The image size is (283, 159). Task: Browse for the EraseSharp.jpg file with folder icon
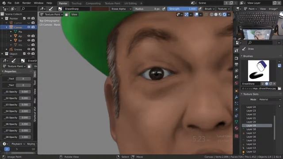point(279,88)
